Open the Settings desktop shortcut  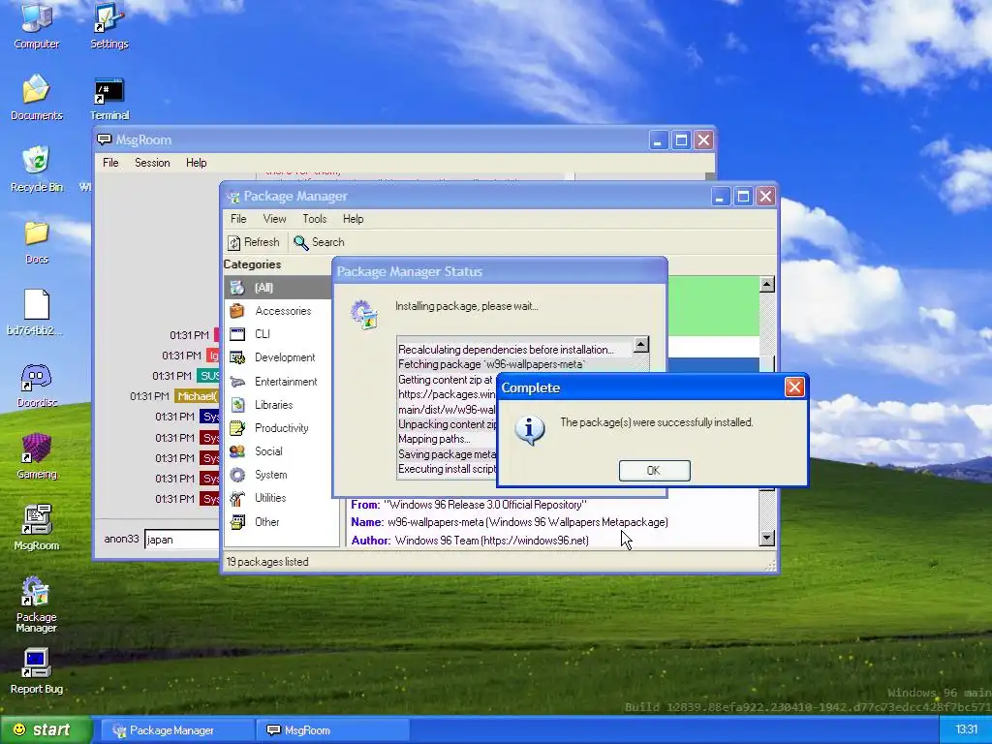[x=108, y=25]
